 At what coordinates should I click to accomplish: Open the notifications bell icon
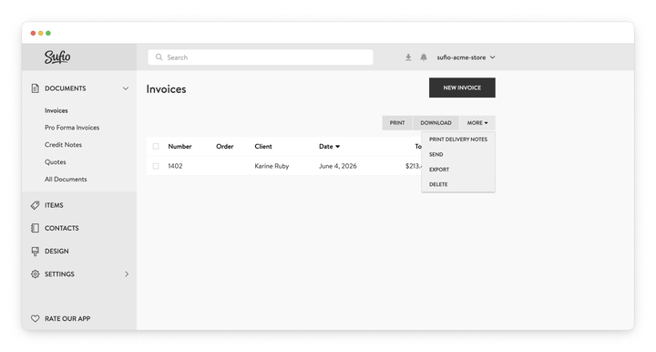coord(424,57)
